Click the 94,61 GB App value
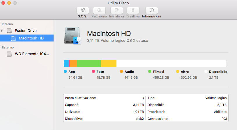The image size is (237, 130). 75,77
